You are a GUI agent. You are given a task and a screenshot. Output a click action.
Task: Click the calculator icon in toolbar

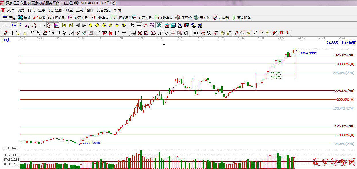pos(173,25)
